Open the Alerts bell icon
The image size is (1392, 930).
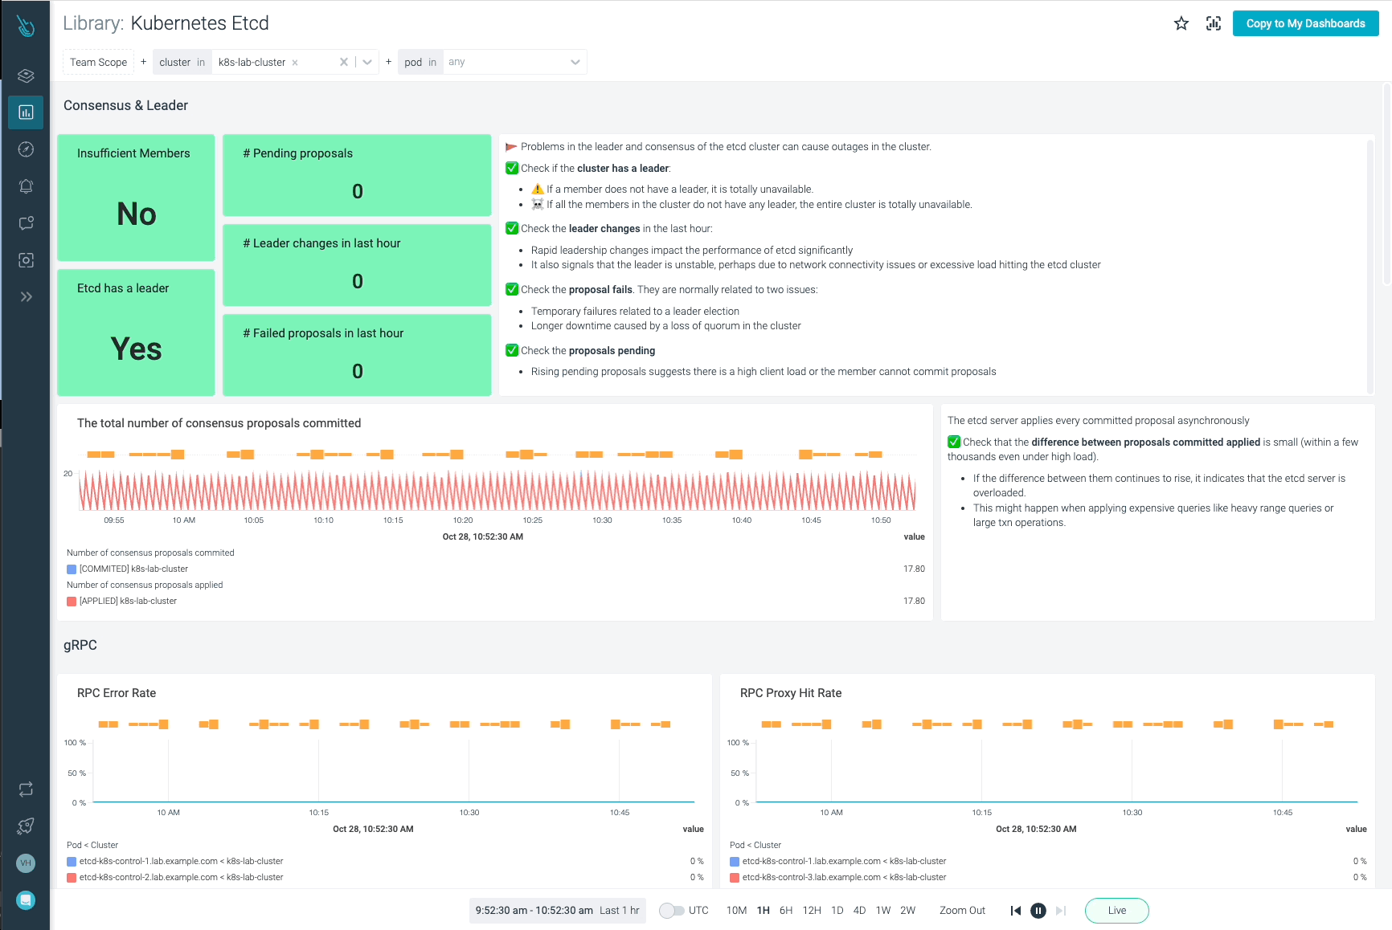(x=26, y=186)
